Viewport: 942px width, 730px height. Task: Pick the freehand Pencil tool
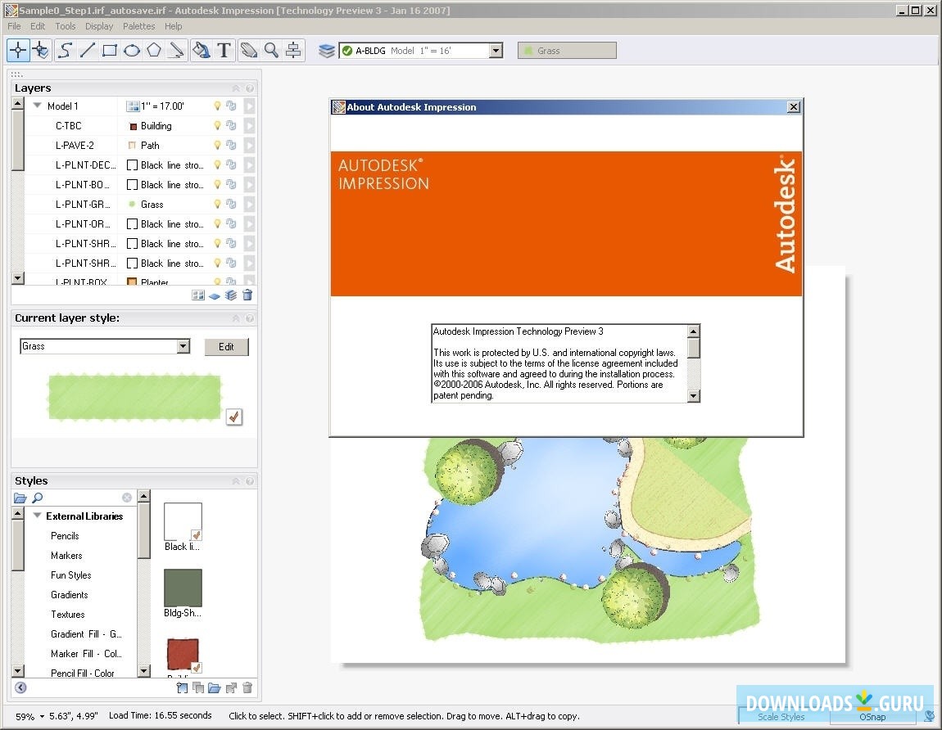click(x=176, y=51)
